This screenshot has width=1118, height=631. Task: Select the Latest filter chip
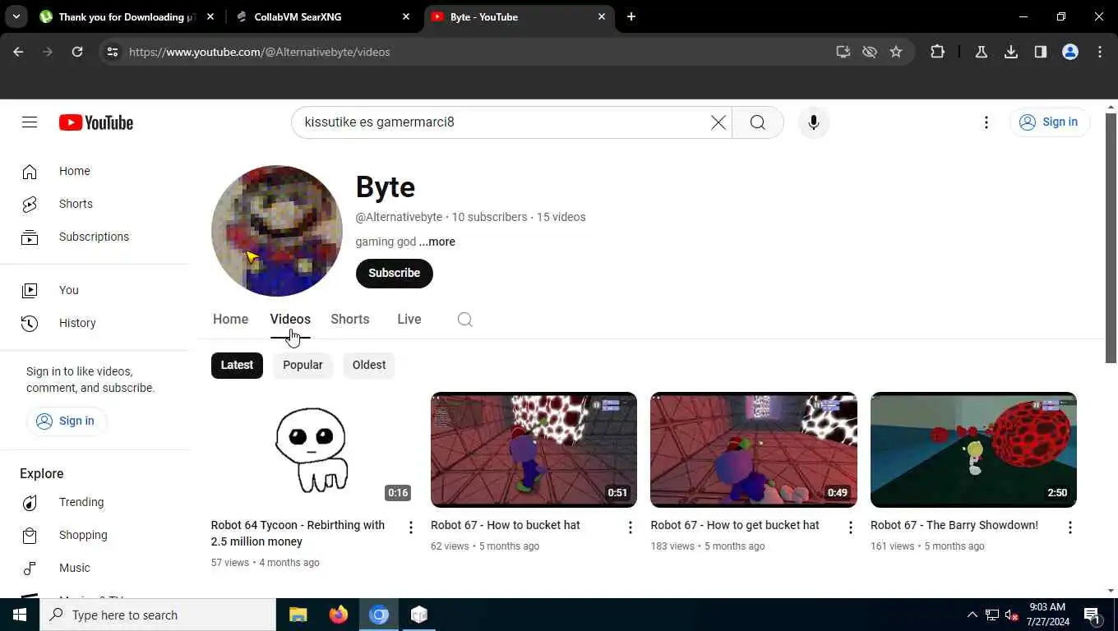pos(237,365)
